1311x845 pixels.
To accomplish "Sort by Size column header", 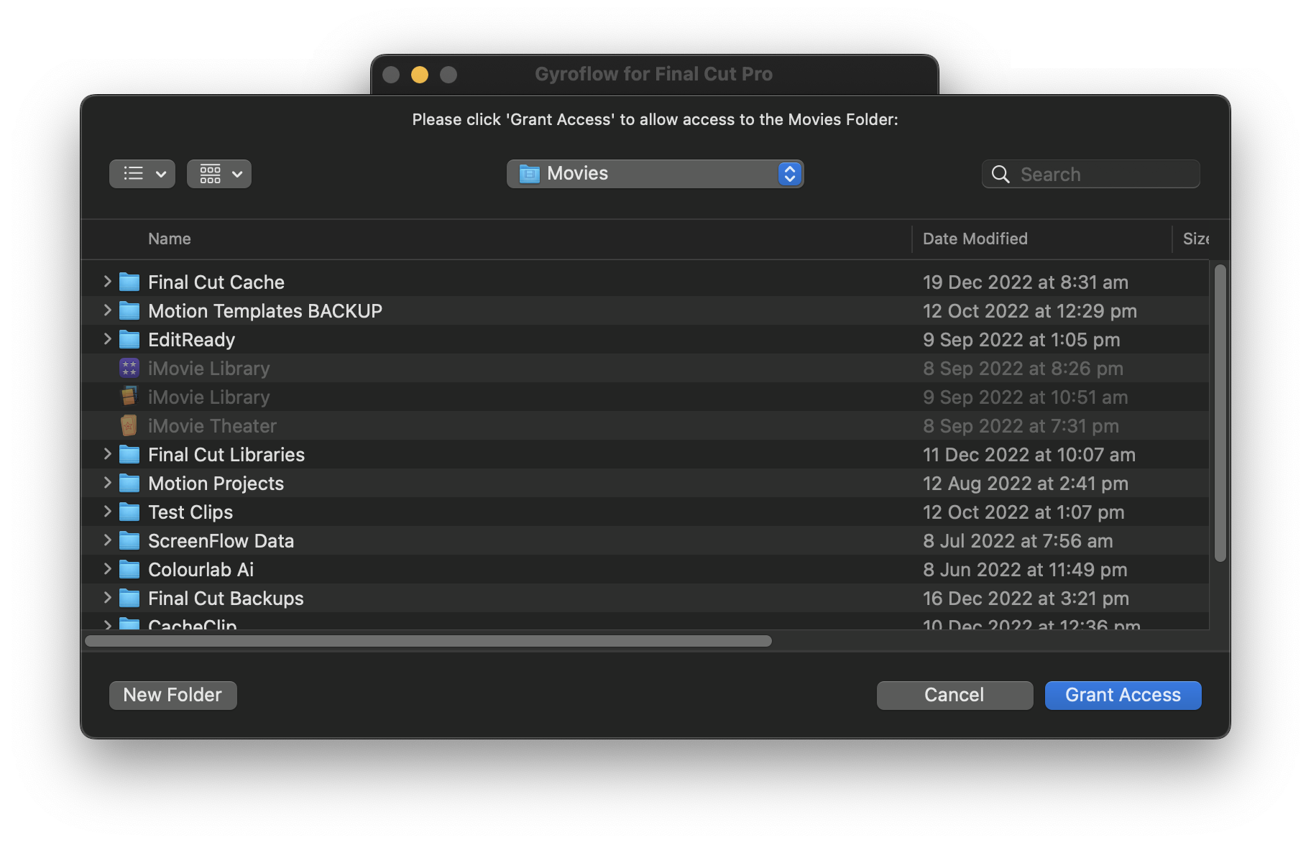I will click(x=1196, y=239).
